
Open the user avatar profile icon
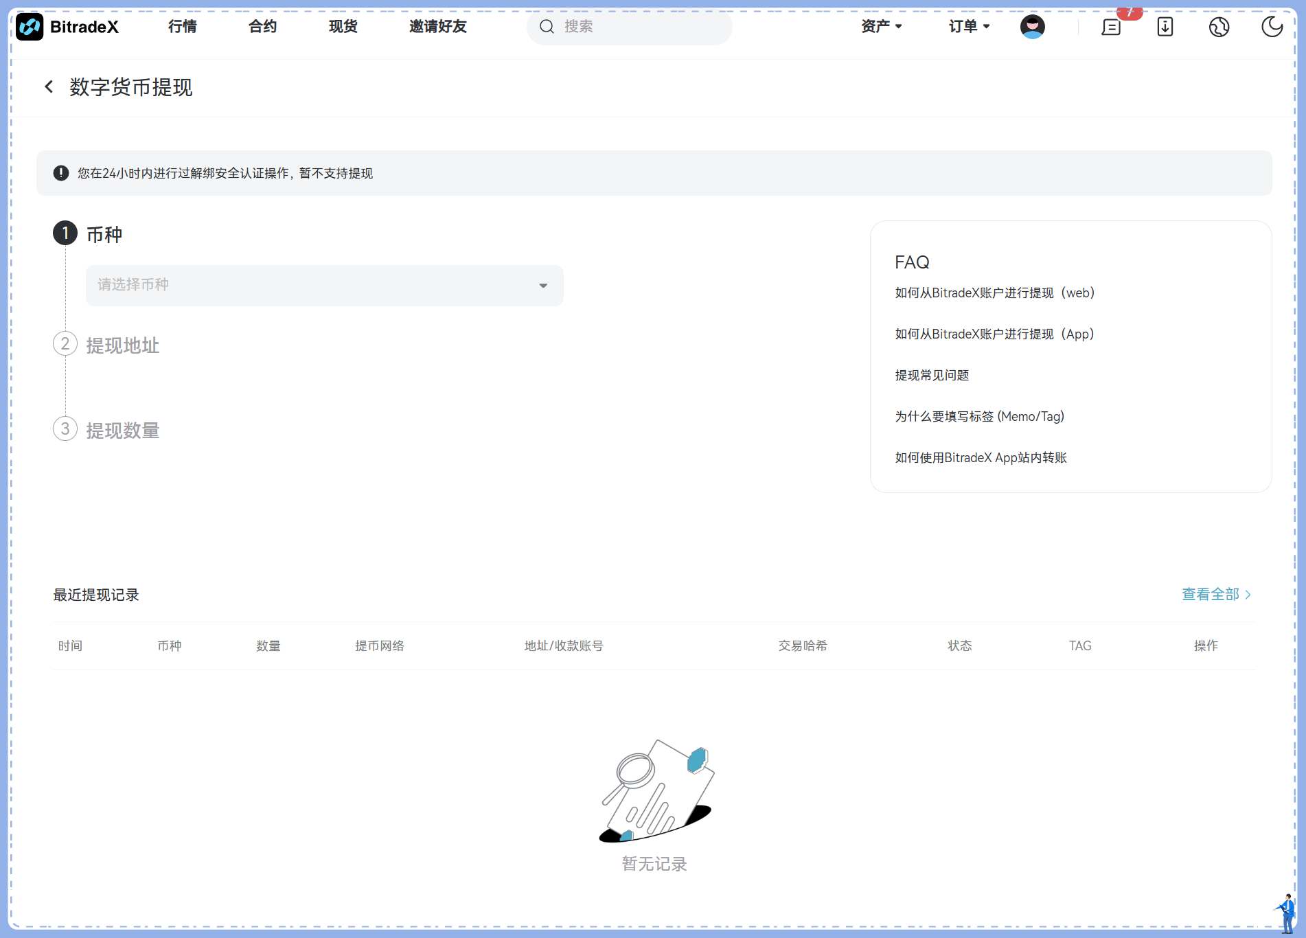(x=1032, y=27)
